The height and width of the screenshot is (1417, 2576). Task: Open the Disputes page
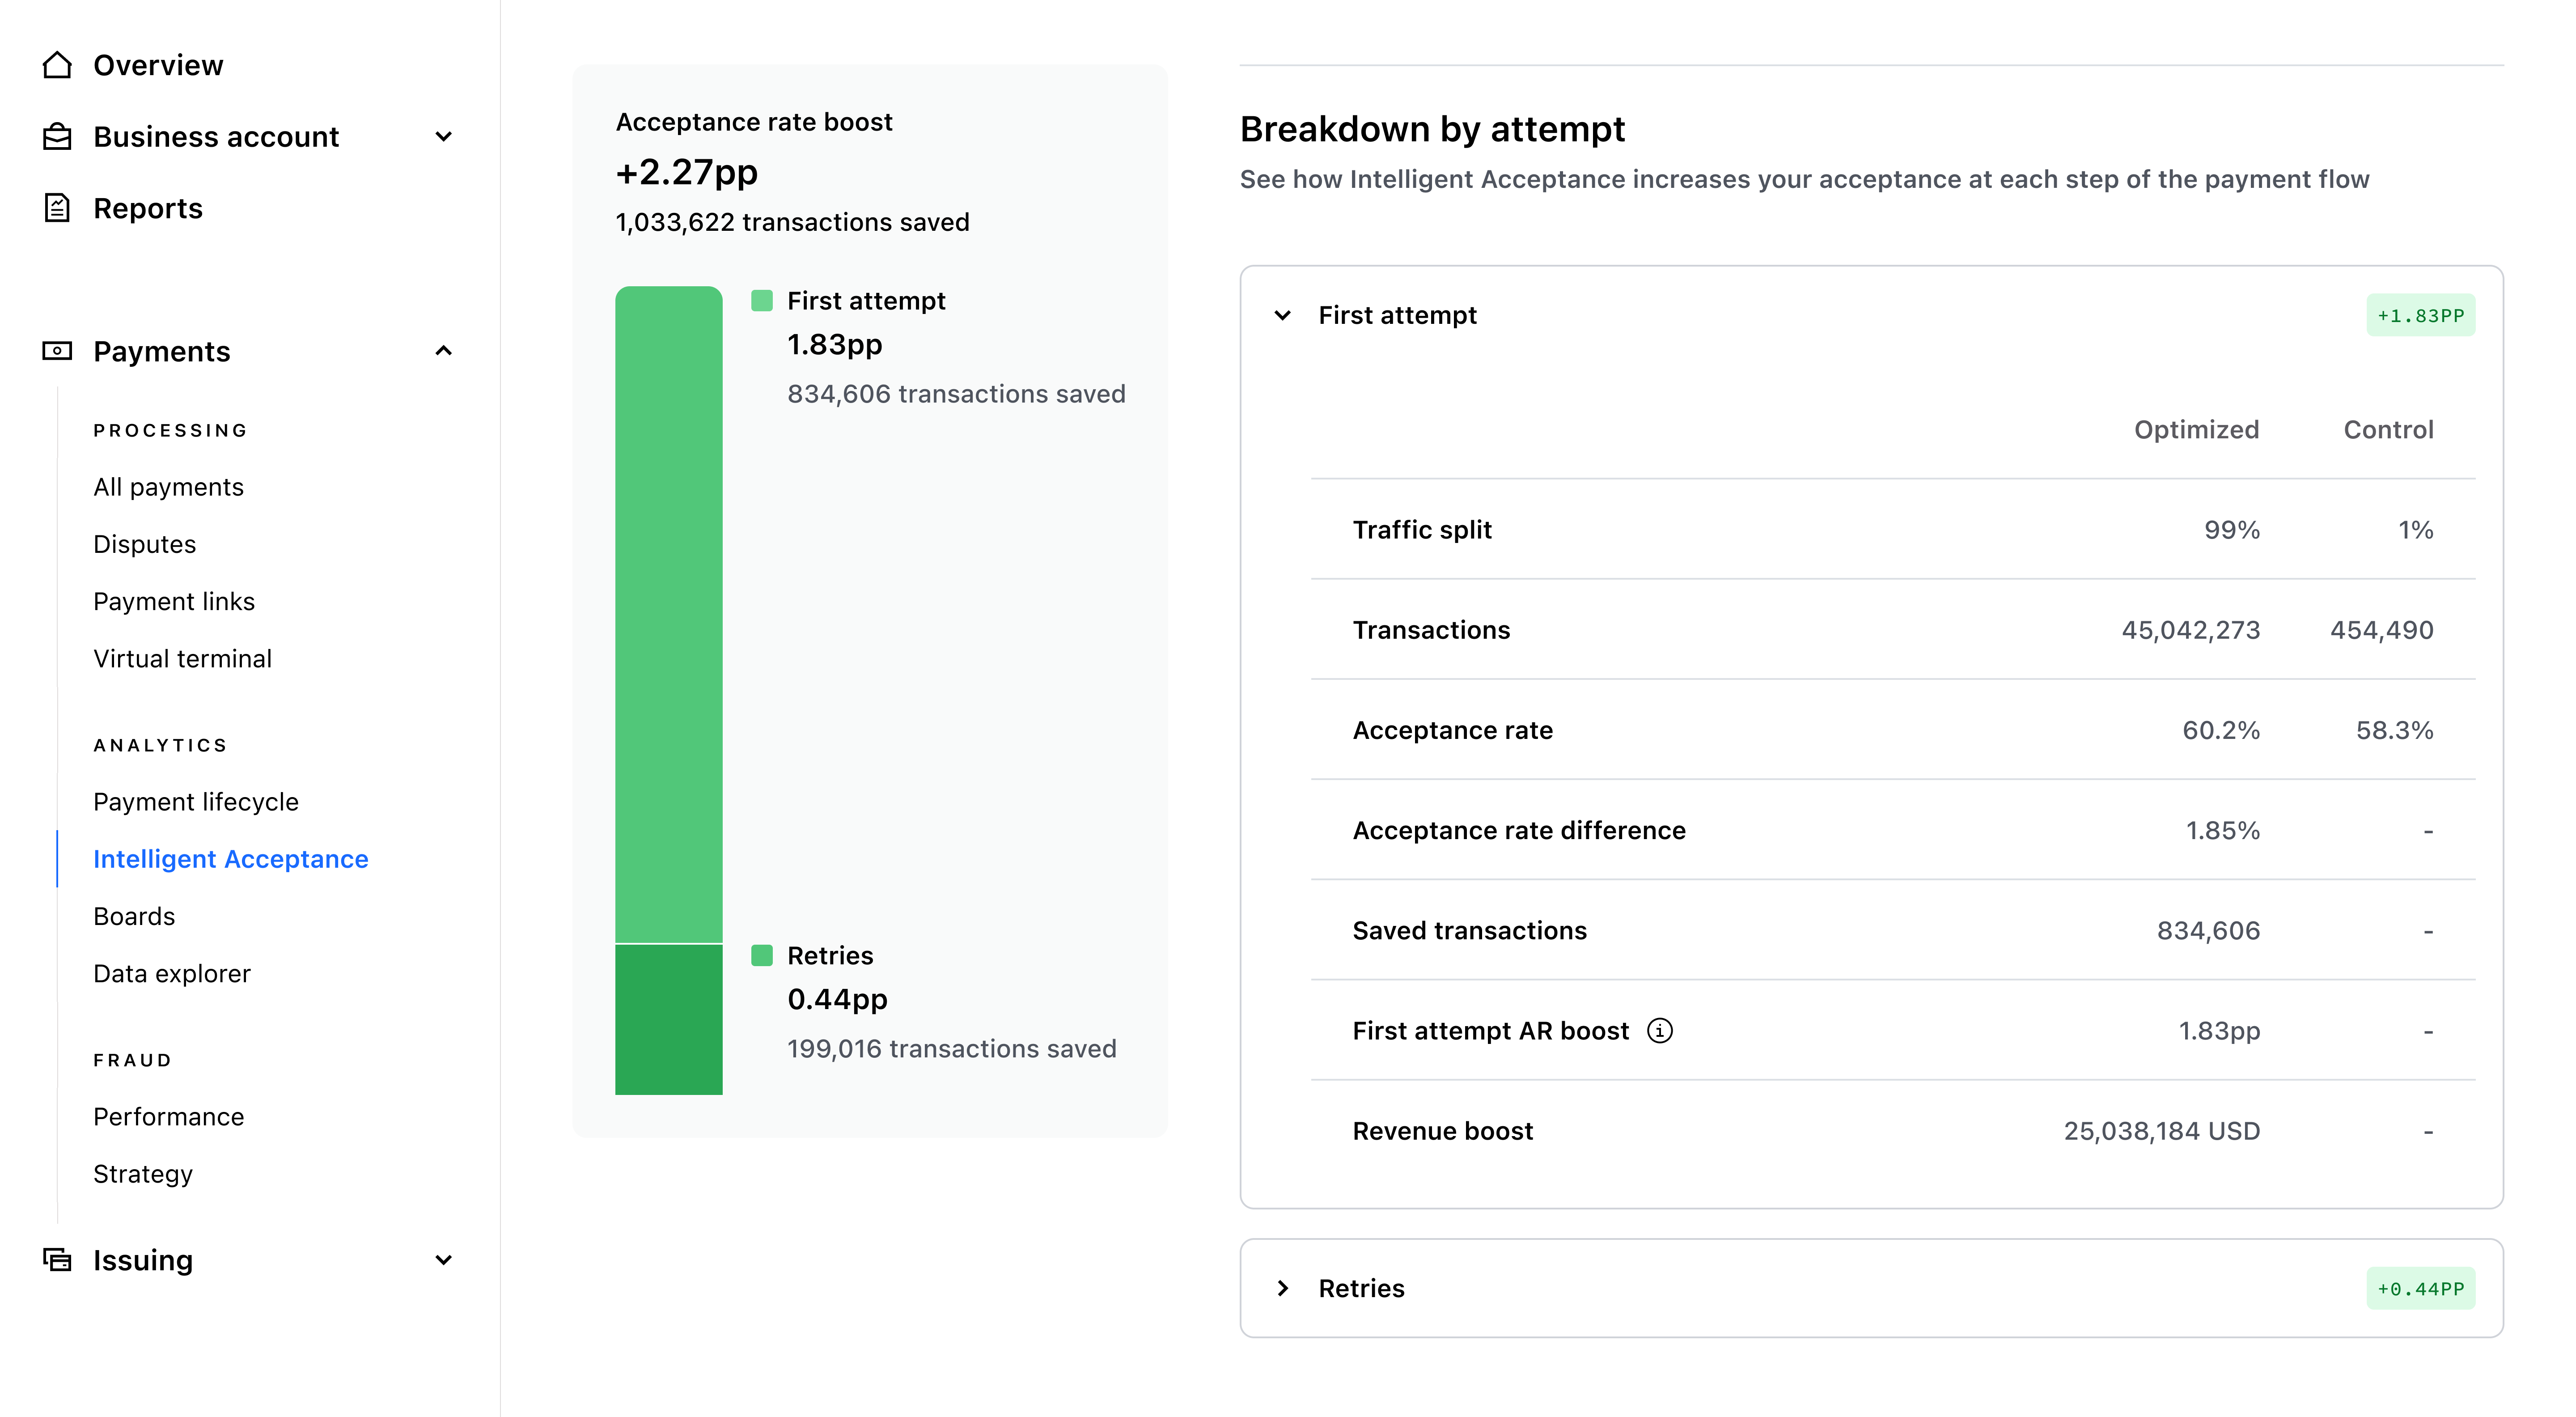pyautogui.click(x=145, y=544)
